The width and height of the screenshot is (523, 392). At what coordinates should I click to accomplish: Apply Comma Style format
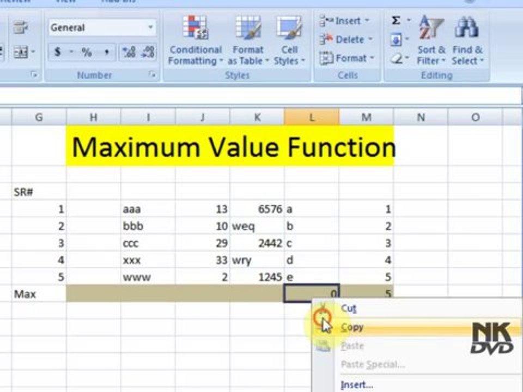coord(106,52)
